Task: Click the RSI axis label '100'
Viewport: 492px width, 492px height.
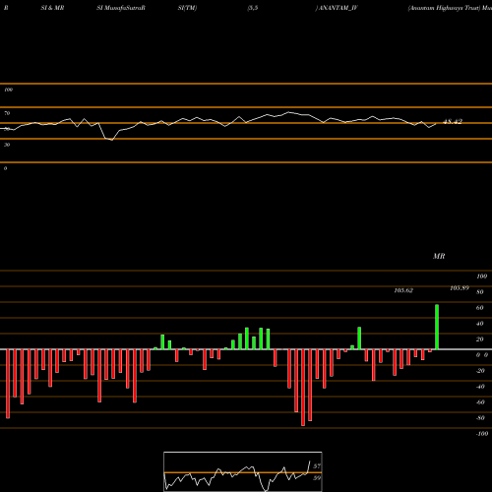Action: [8, 90]
